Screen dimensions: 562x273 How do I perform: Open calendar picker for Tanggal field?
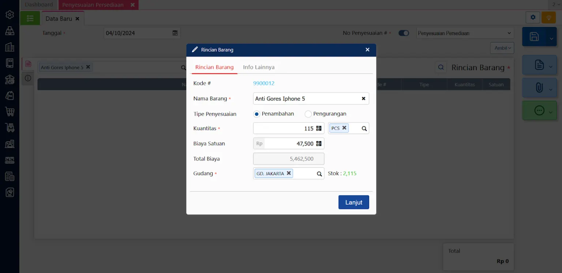[175, 33]
